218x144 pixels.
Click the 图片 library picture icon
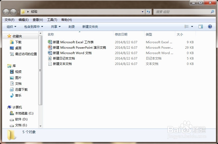click(x=12, y=78)
